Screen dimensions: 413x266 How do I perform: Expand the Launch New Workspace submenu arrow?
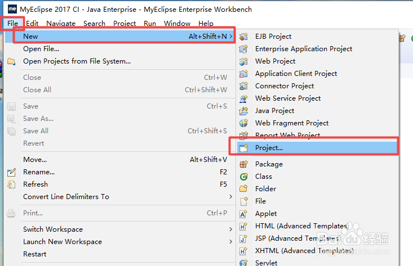click(231, 242)
